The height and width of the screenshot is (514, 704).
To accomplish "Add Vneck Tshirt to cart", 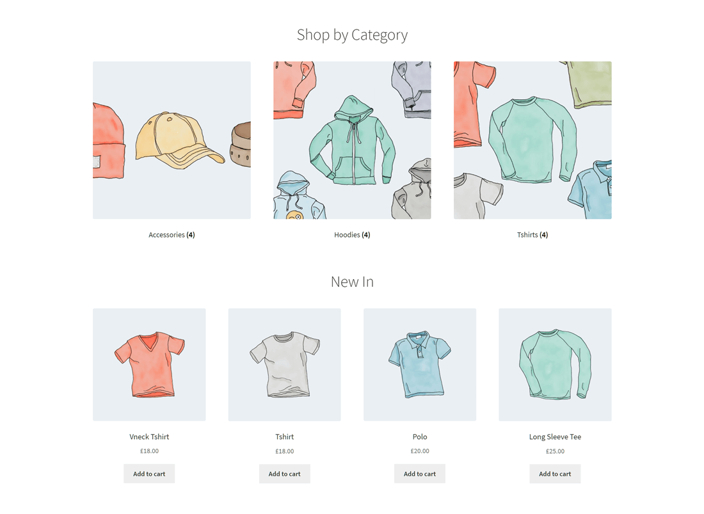I will click(149, 474).
